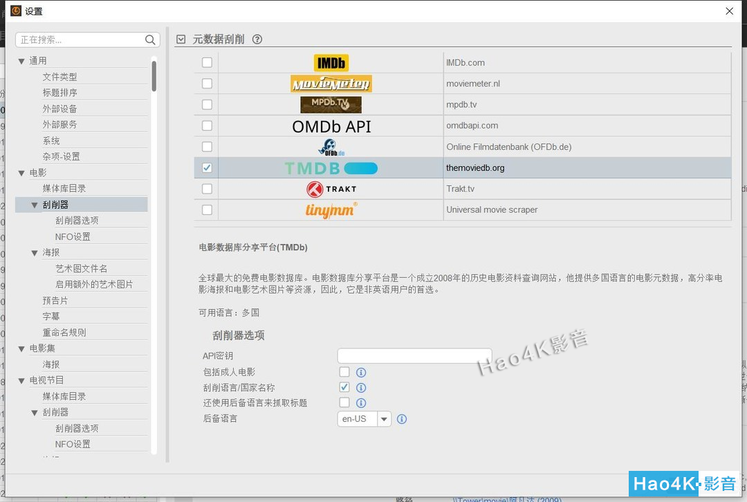This screenshot has width=747, height=502.
Task: Collapse the 刮削器 node under 电视节目
Action: pyautogui.click(x=35, y=413)
